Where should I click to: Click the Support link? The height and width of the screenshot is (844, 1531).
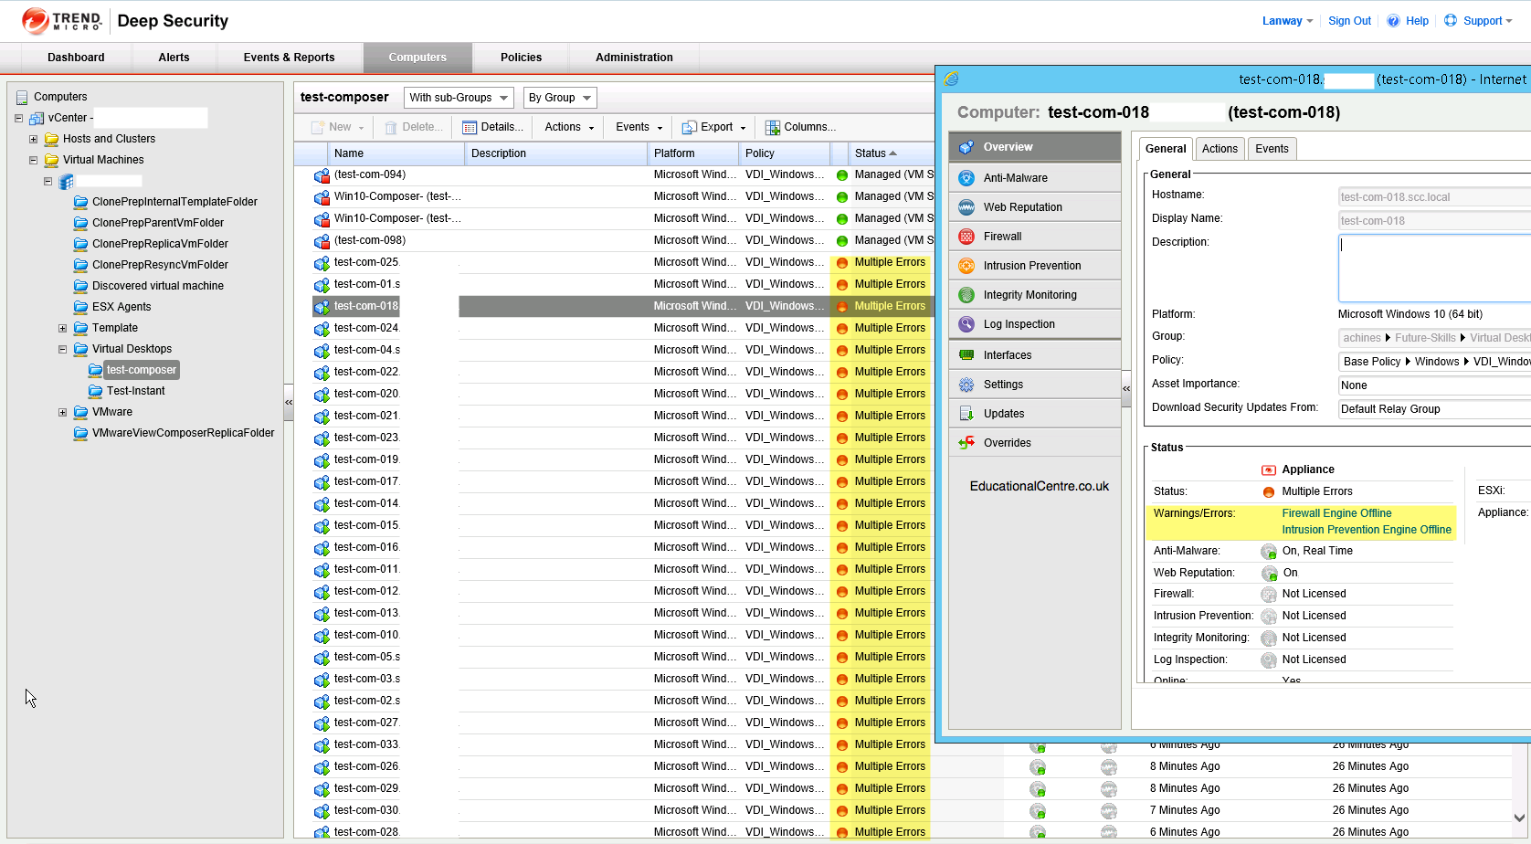click(1482, 21)
